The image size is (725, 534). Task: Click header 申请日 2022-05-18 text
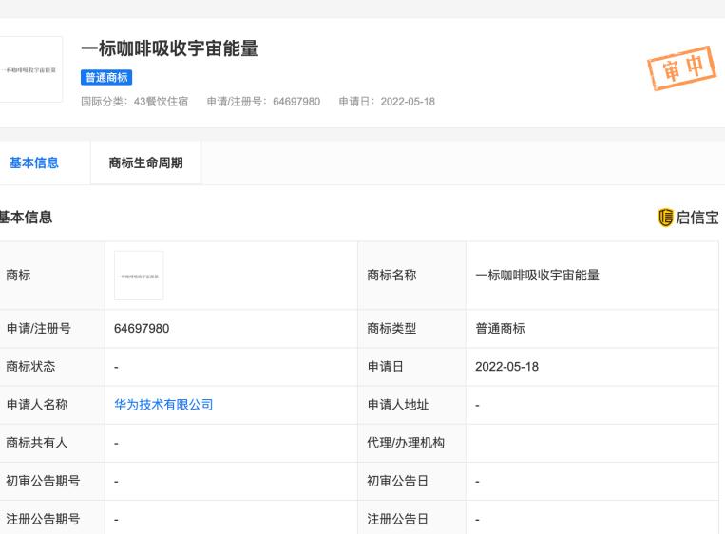coord(386,102)
